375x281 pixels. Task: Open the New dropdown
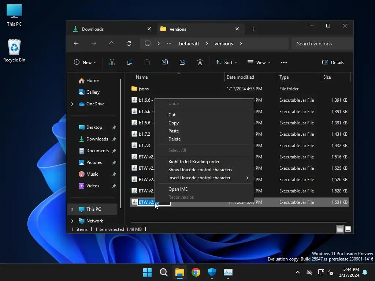(85, 62)
